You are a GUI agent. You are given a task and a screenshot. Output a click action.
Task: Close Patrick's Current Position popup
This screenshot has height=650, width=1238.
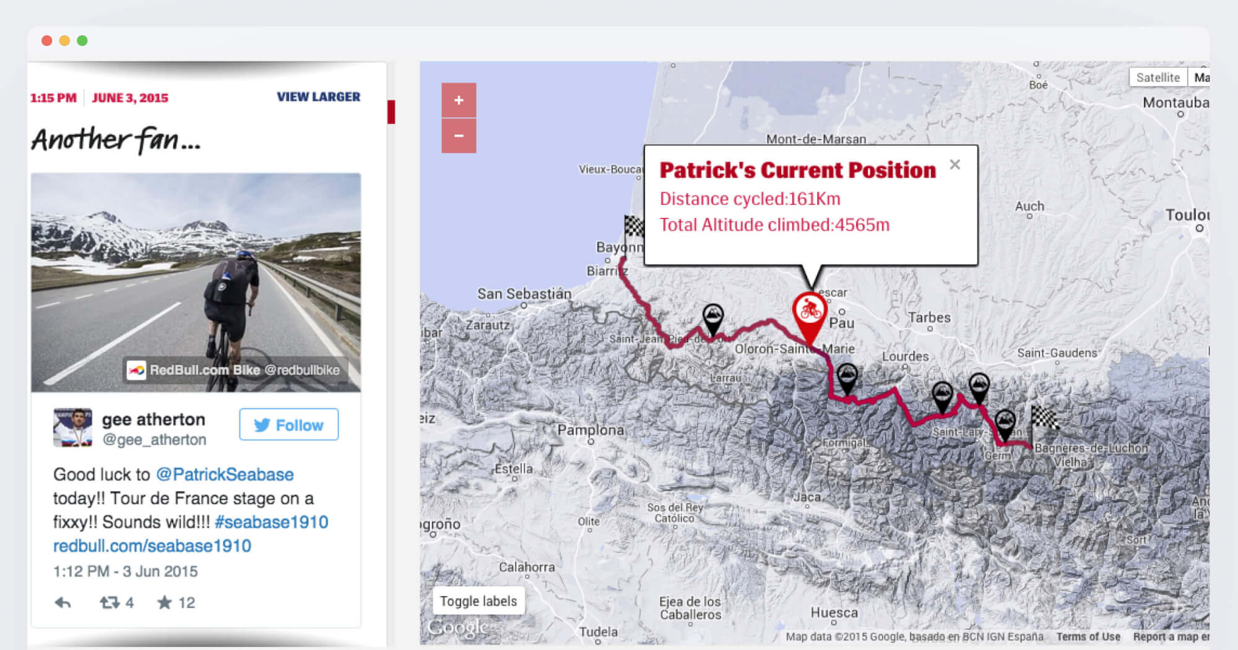pos(955,165)
